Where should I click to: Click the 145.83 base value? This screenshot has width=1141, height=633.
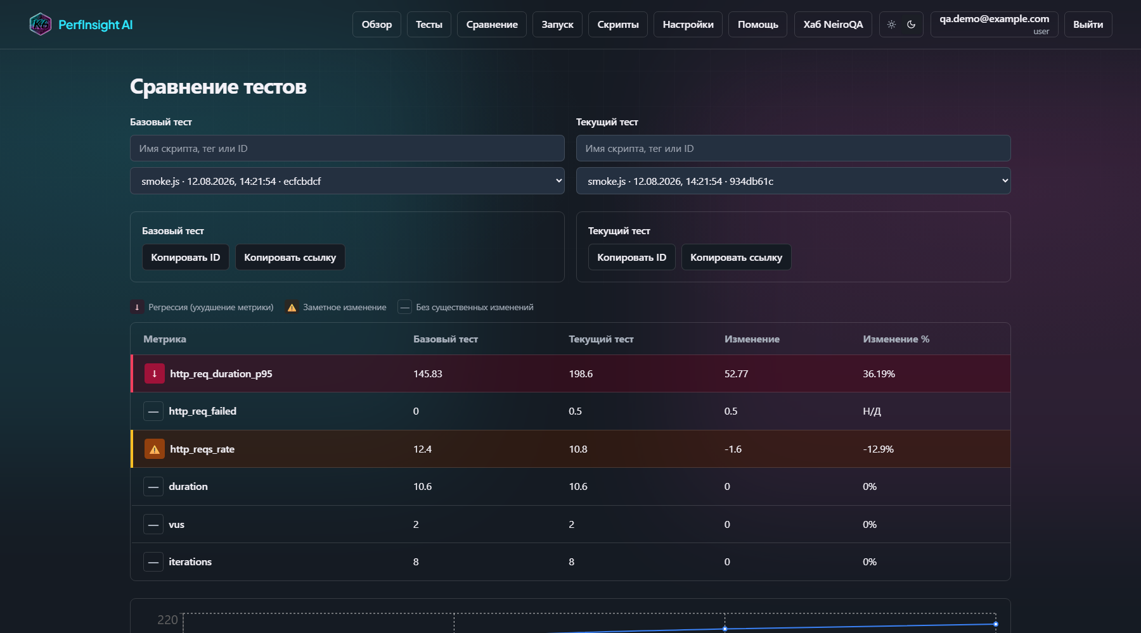coord(428,374)
